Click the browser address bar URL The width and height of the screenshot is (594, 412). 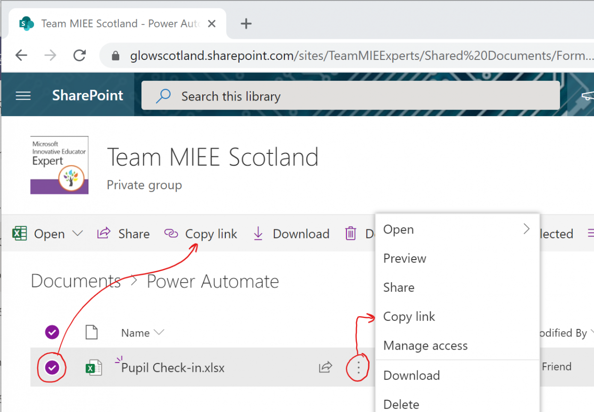point(362,56)
